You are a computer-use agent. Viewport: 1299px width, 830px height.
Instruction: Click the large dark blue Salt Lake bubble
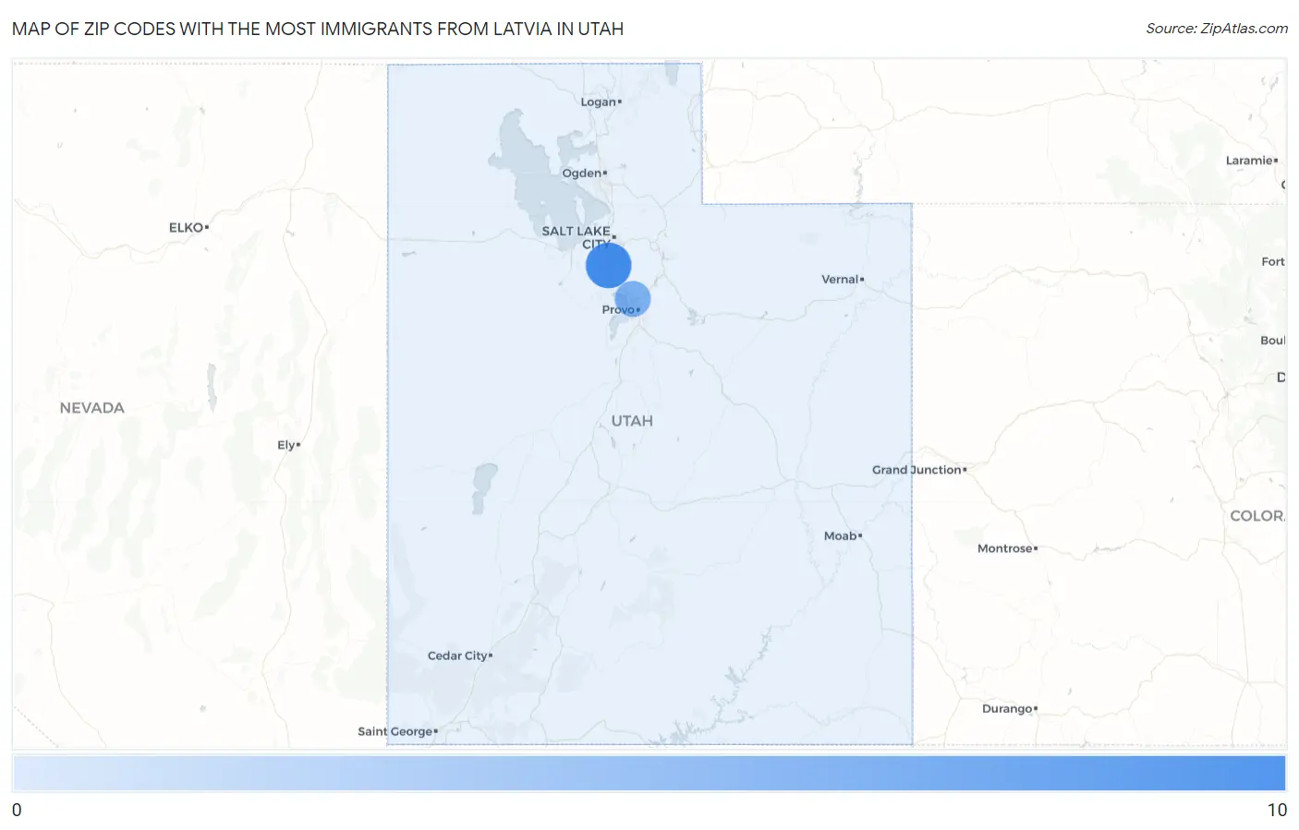608,266
